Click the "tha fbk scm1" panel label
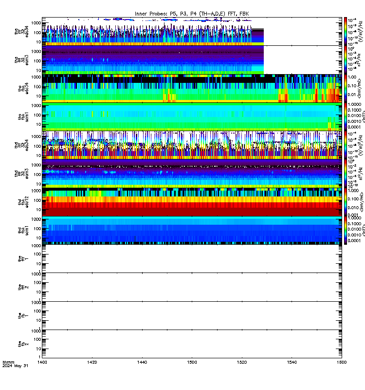 tap(23, 117)
